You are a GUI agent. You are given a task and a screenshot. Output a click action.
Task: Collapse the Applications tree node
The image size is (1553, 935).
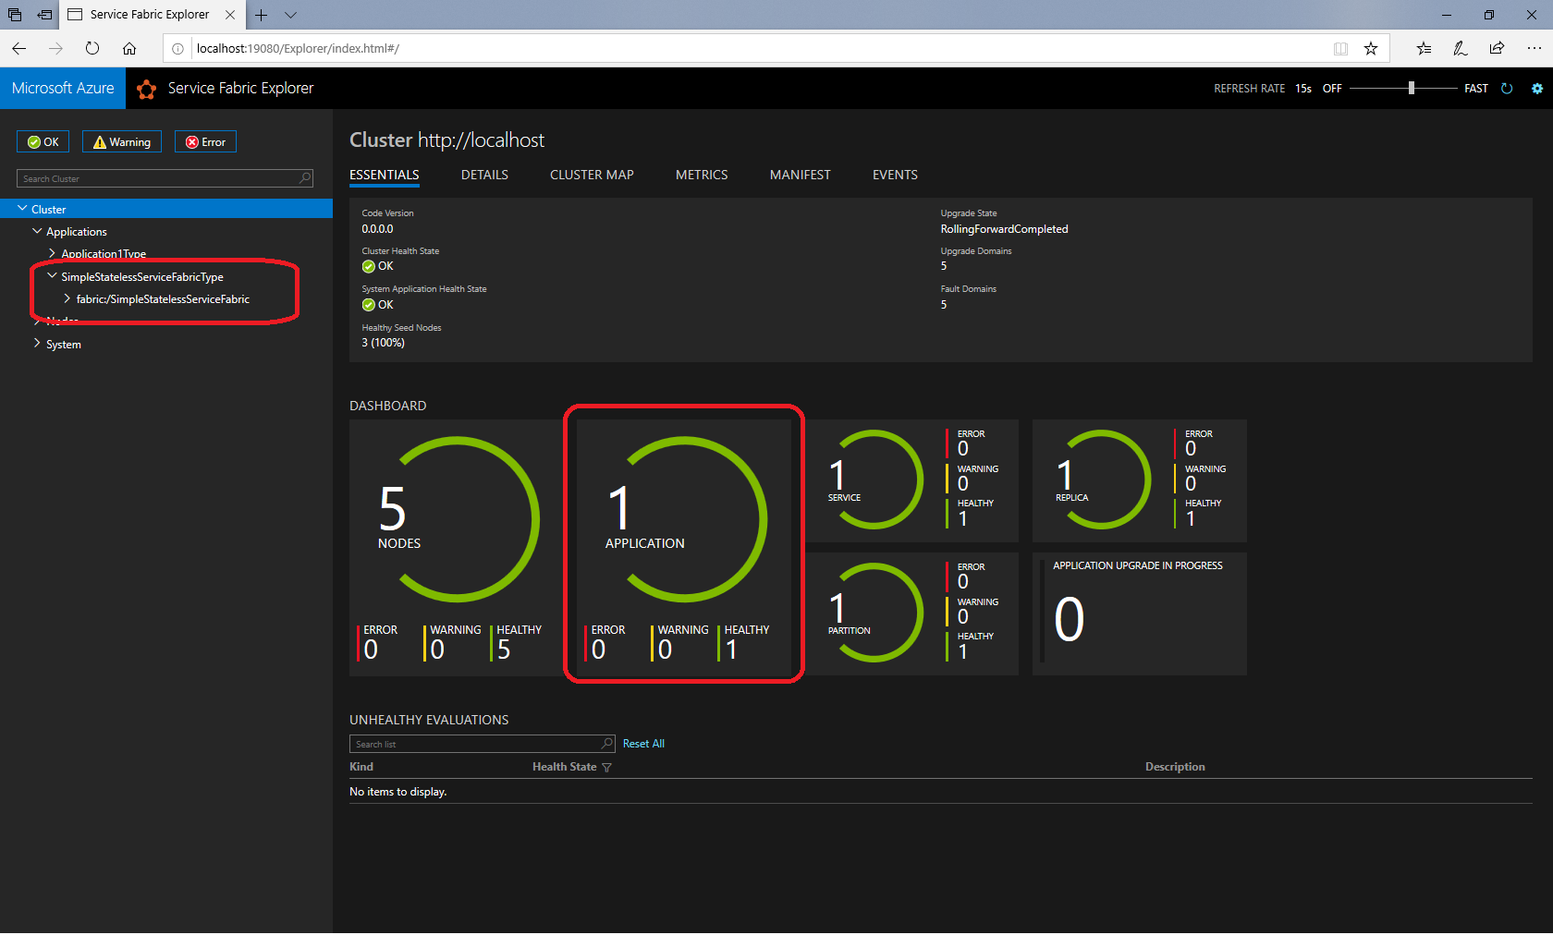37,231
